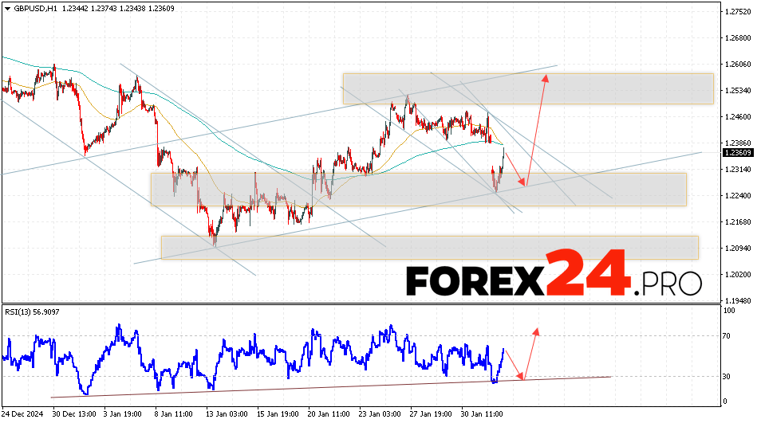Screen dimensions: 757x423
Task: Click the 1.19480 price axis label
Action: pyautogui.click(x=738, y=301)
